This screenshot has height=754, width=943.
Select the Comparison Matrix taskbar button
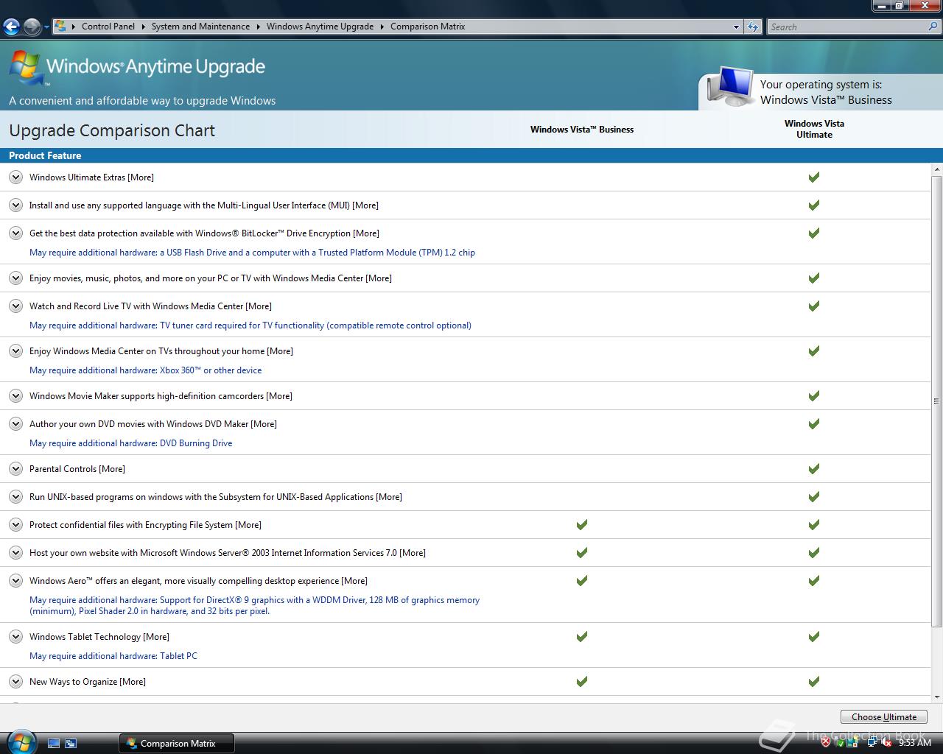[x=177, y=744]
